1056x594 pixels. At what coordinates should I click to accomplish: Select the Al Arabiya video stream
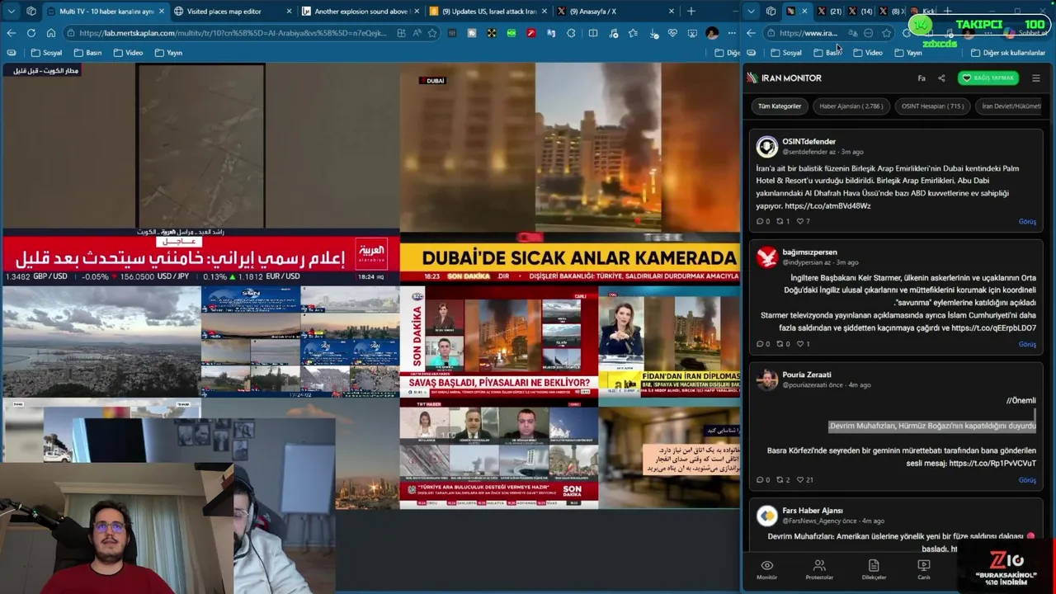(200, 173)
